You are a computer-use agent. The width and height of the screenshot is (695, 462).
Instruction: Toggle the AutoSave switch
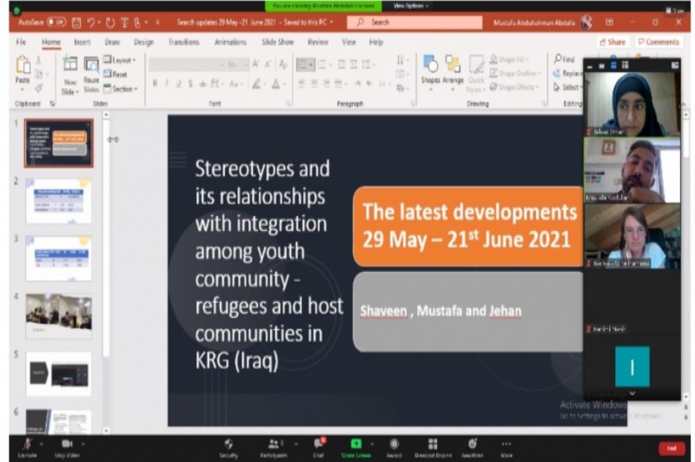point(56,21)
